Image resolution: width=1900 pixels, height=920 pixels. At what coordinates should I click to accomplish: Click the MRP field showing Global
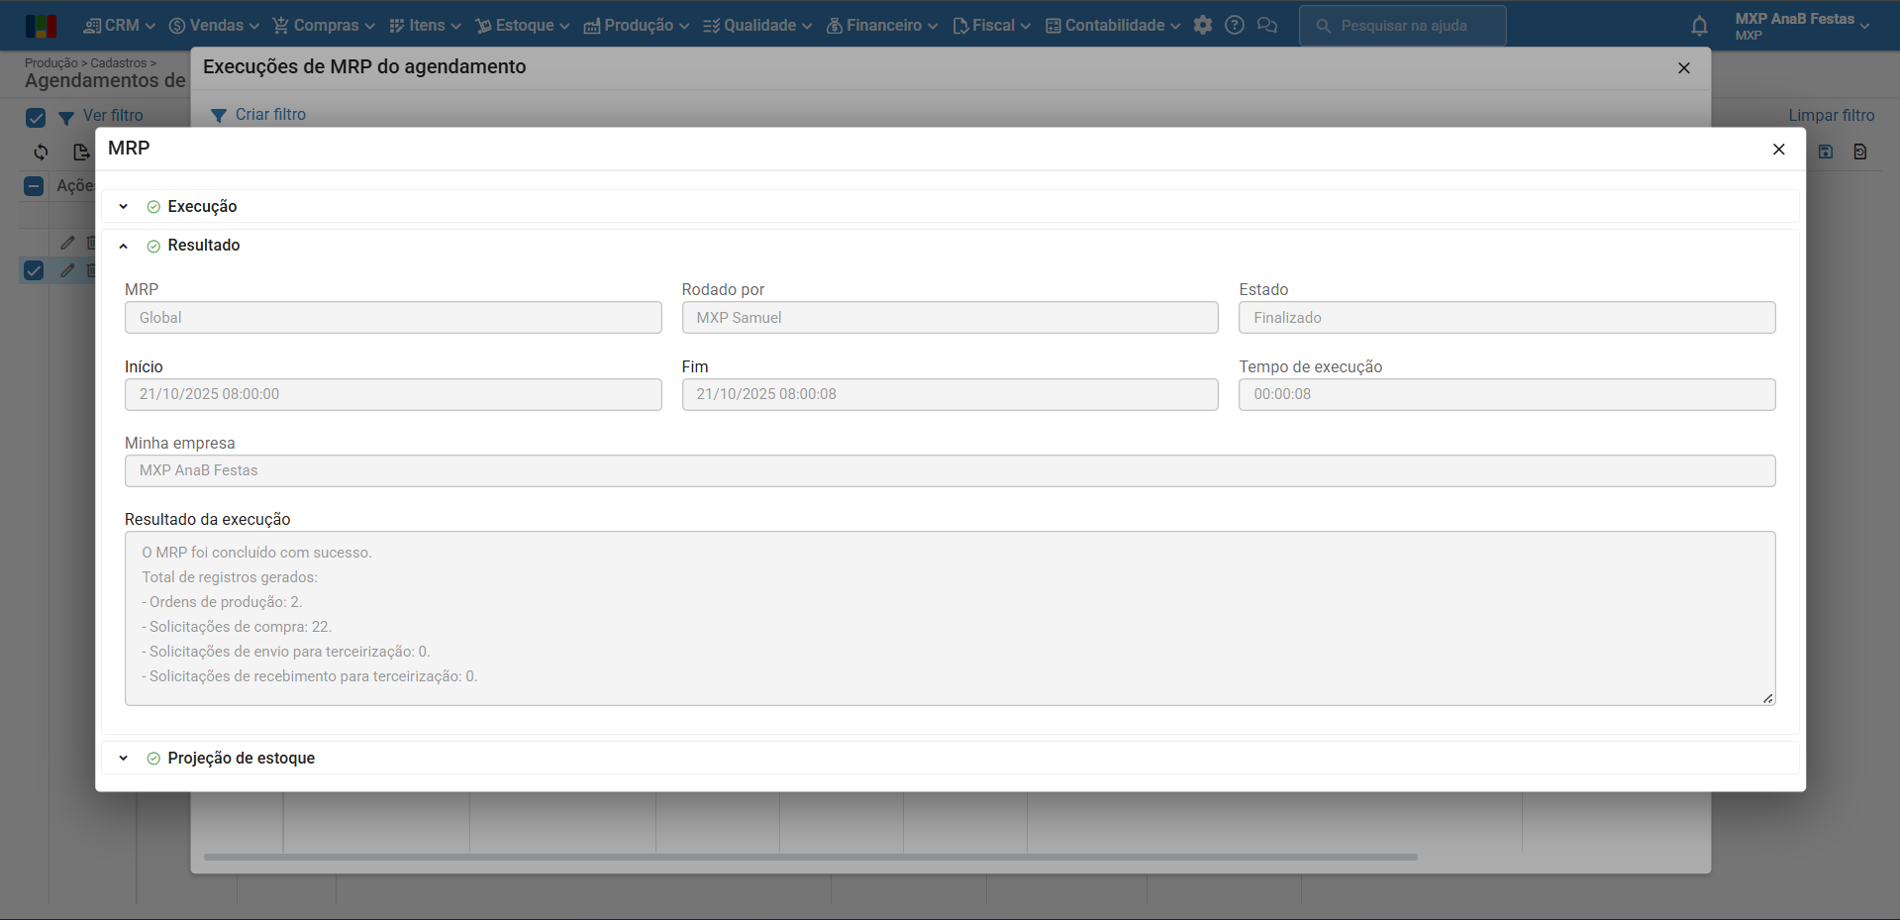click(x=393, y=318)
